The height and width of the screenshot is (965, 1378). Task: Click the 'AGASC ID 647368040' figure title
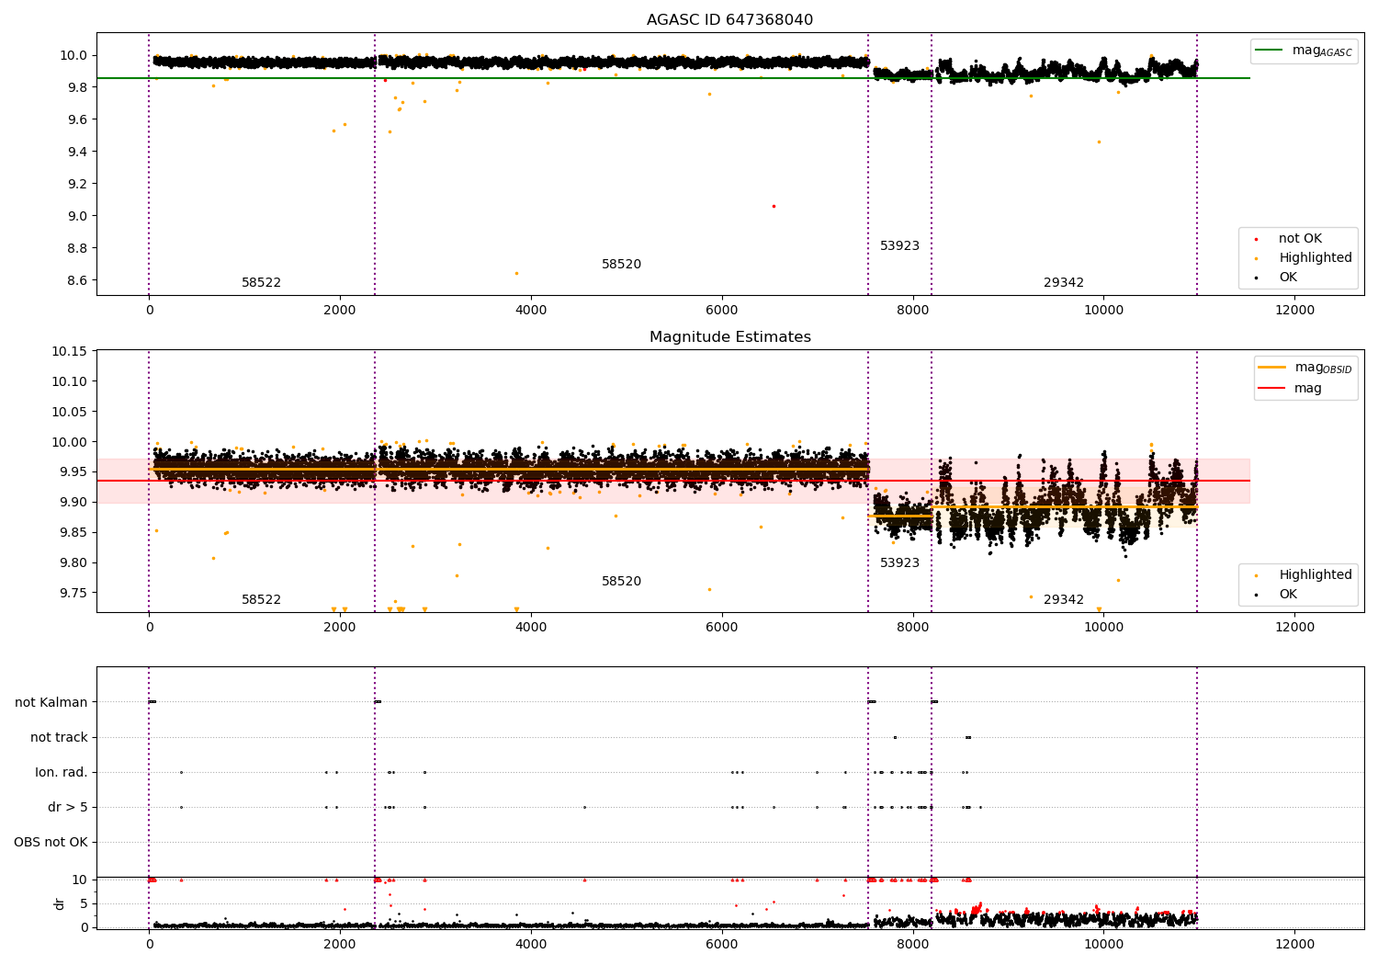pos(729,20)
